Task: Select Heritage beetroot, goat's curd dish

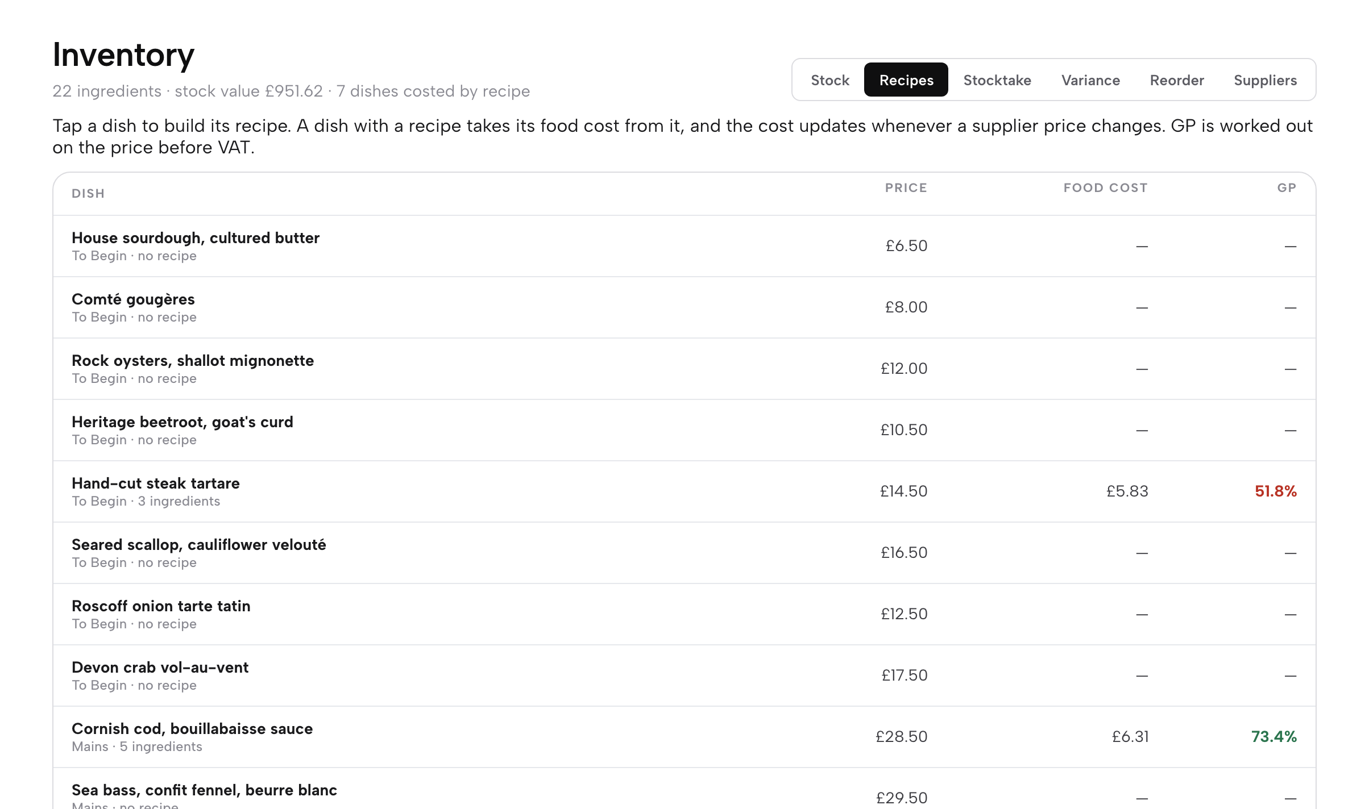Action: pyautogui.click(x=684, y=430)
